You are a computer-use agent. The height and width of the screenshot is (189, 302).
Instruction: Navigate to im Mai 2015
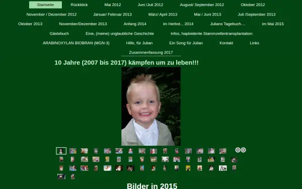[x=273, y=24]
